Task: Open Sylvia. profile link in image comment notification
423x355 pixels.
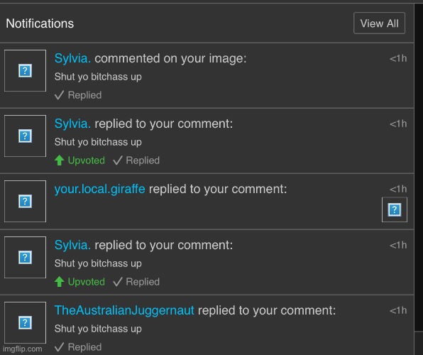Action: 72,58
